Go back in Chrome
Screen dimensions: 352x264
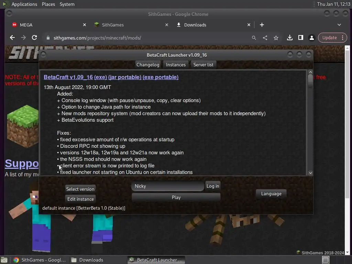tap(12, 38)
